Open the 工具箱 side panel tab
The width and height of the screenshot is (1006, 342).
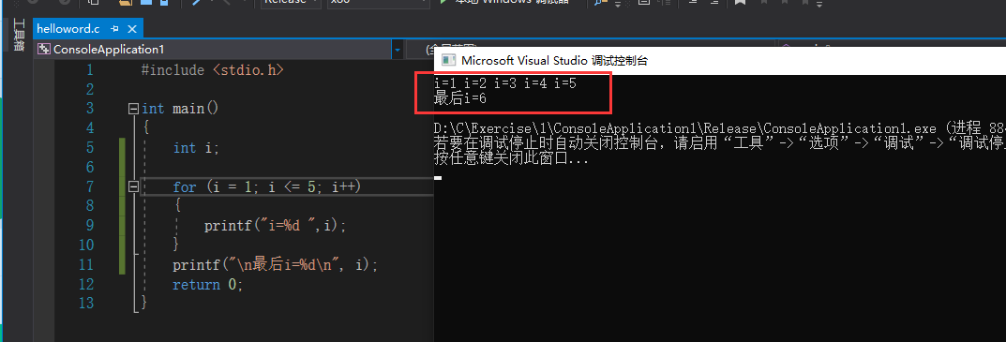(20, 34)
